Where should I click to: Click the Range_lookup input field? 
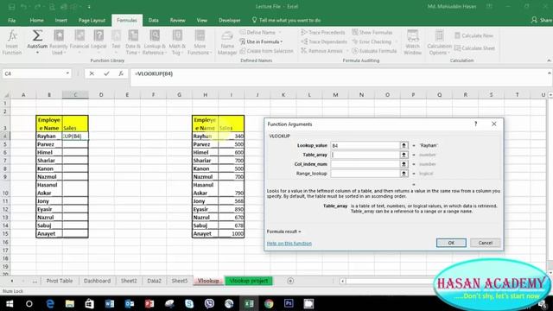(x=365, y=174)
